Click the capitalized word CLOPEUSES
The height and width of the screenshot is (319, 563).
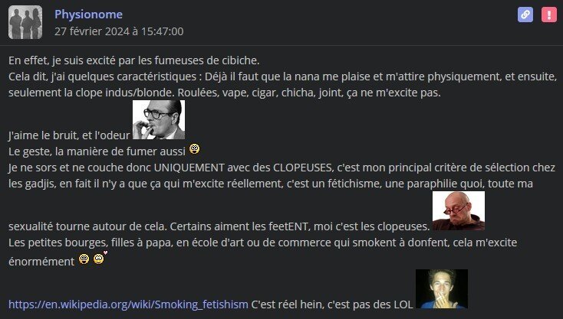pos(303,168)
